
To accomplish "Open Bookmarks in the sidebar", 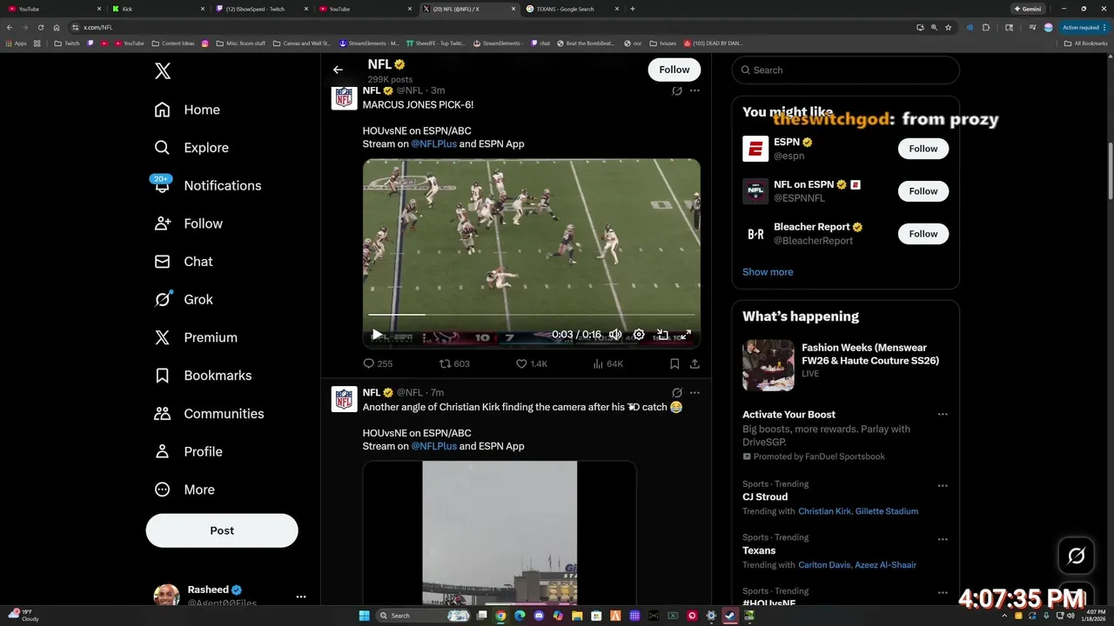I will pos(203,376).
